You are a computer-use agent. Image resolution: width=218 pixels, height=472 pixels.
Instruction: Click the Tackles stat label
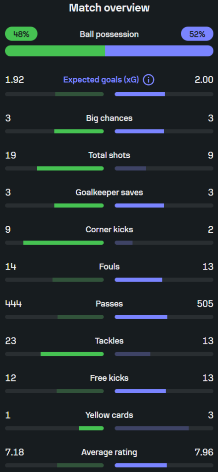click(x=109, y=341)
